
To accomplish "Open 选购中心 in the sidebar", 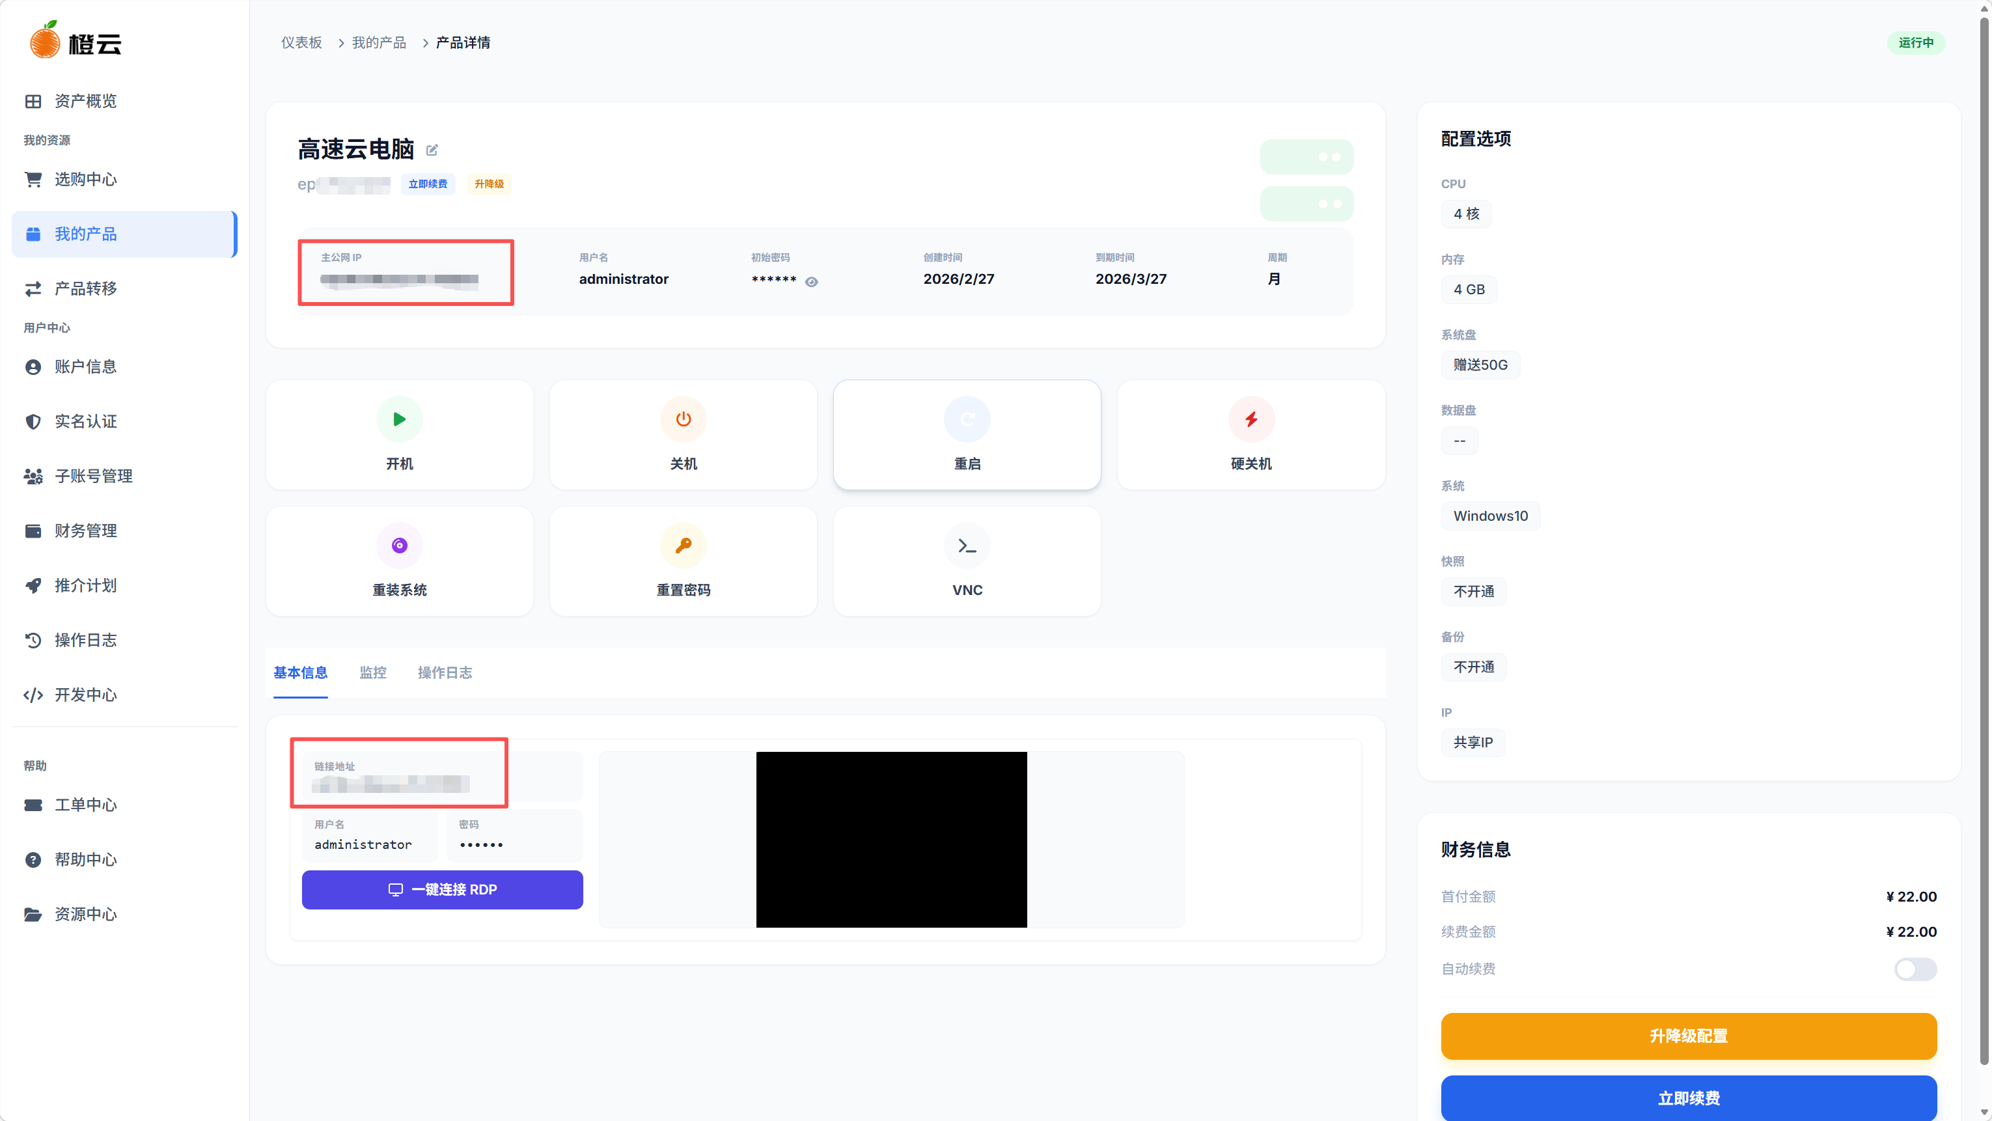I will click(x=85, y=180).
